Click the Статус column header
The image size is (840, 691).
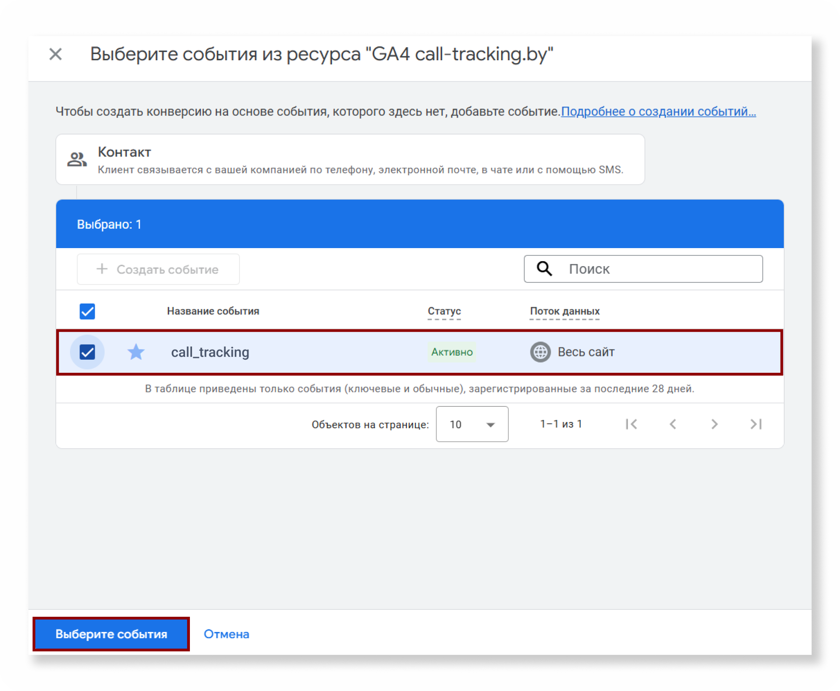[444, 311]
